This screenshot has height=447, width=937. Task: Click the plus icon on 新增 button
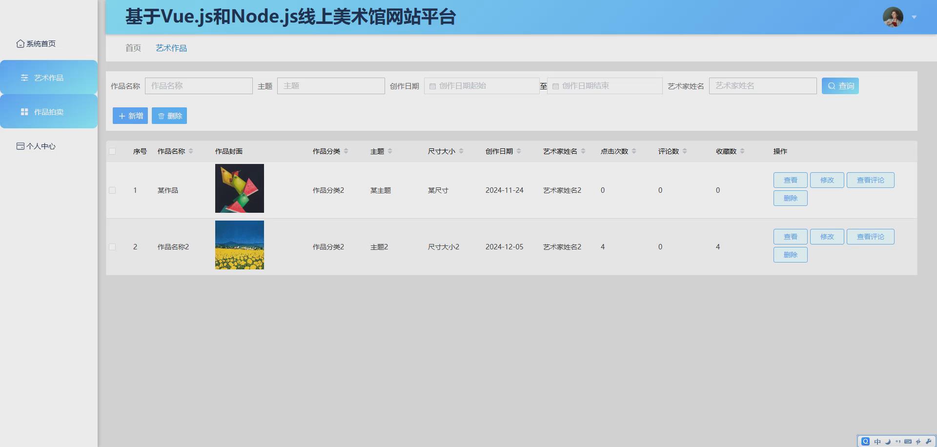coord(122,116)
